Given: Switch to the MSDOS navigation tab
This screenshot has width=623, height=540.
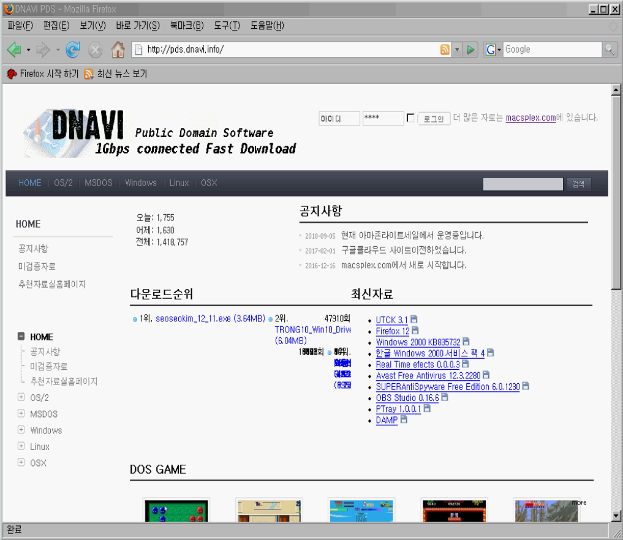Looking at the screenshot, I should [97, 182].
